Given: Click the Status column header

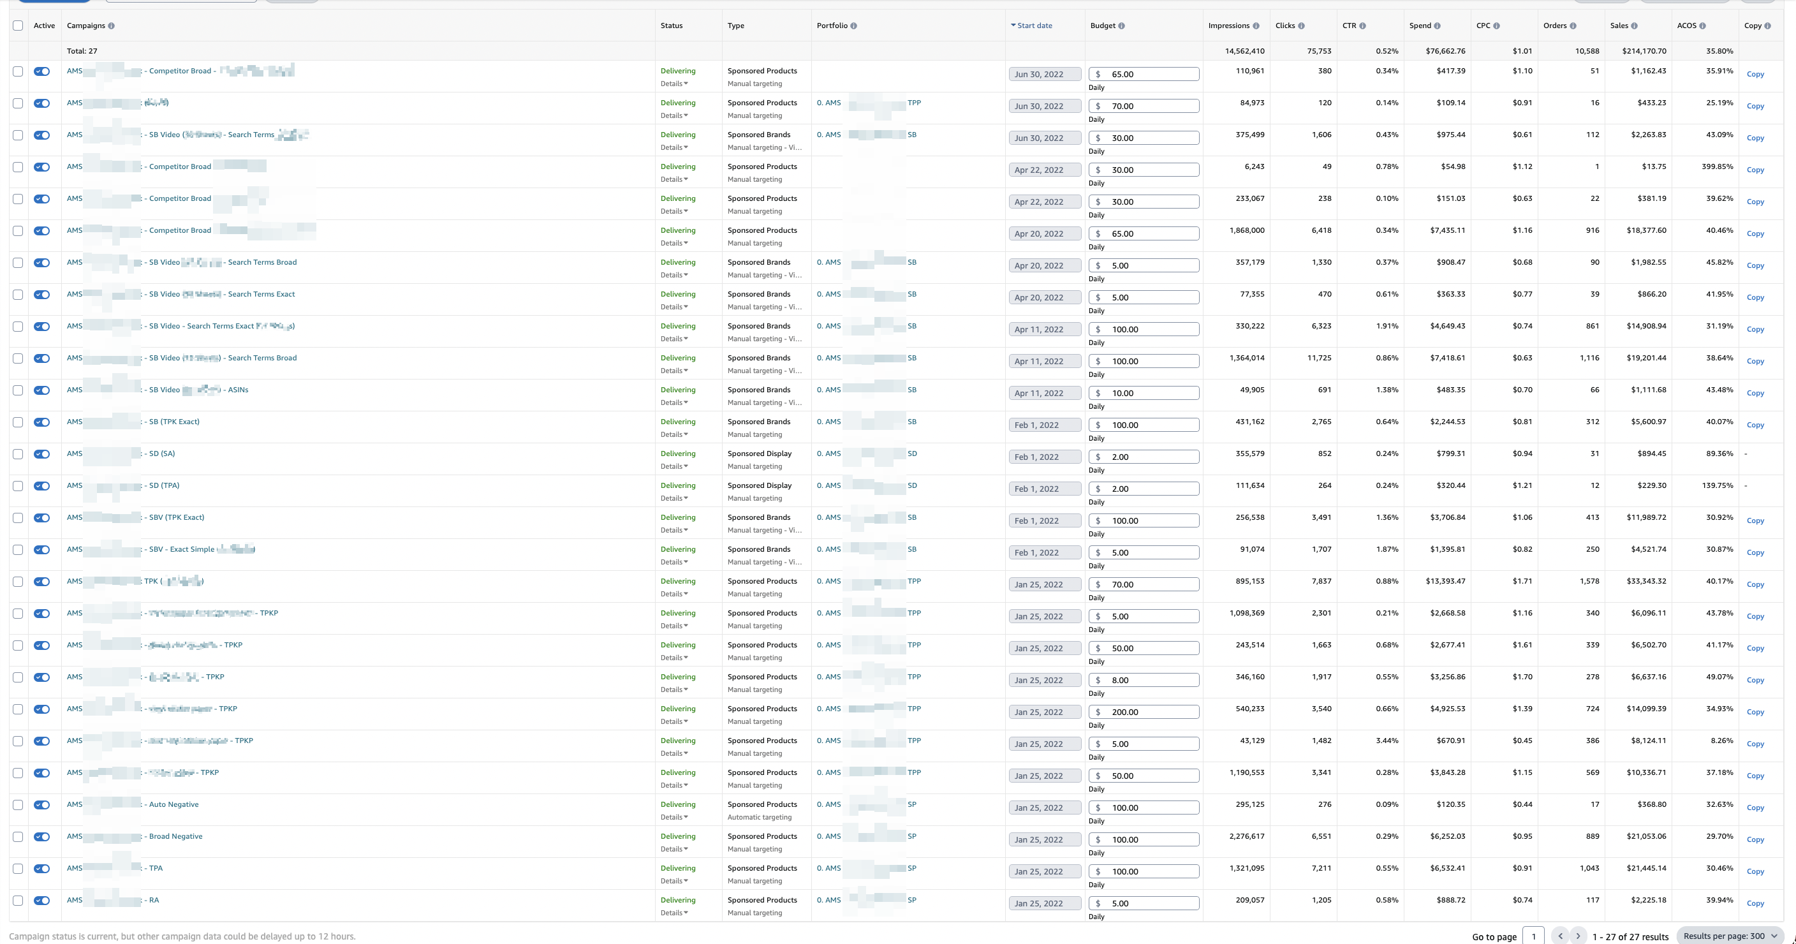Looking at the screenshot, I should point(671,25).
